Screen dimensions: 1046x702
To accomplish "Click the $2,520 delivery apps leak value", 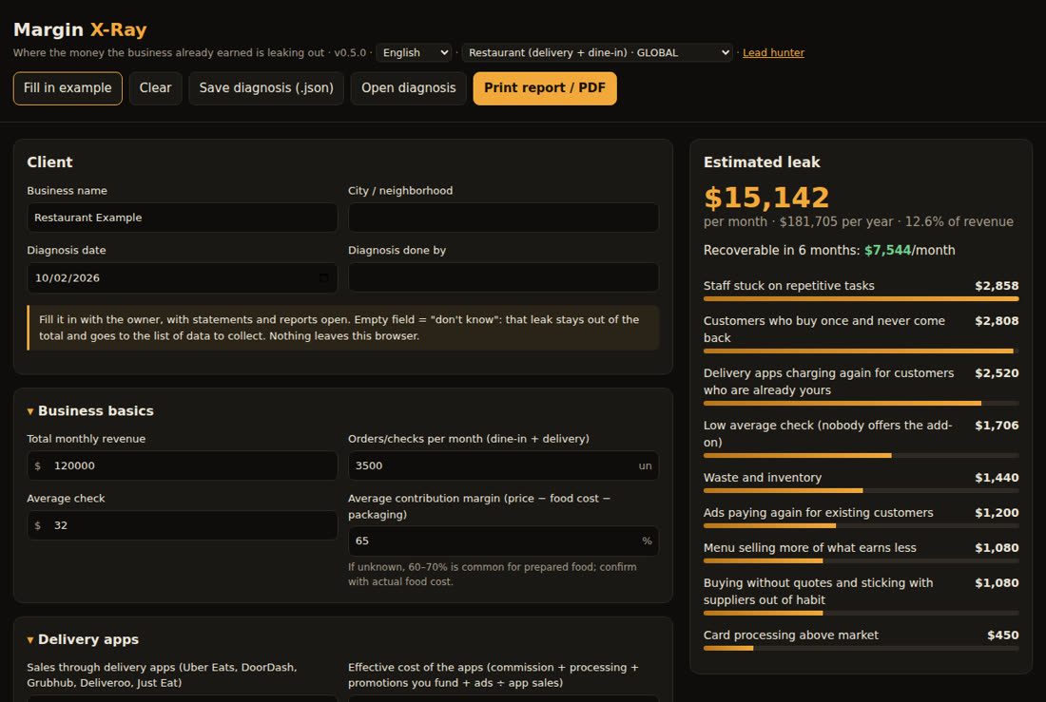I will 997,373.
